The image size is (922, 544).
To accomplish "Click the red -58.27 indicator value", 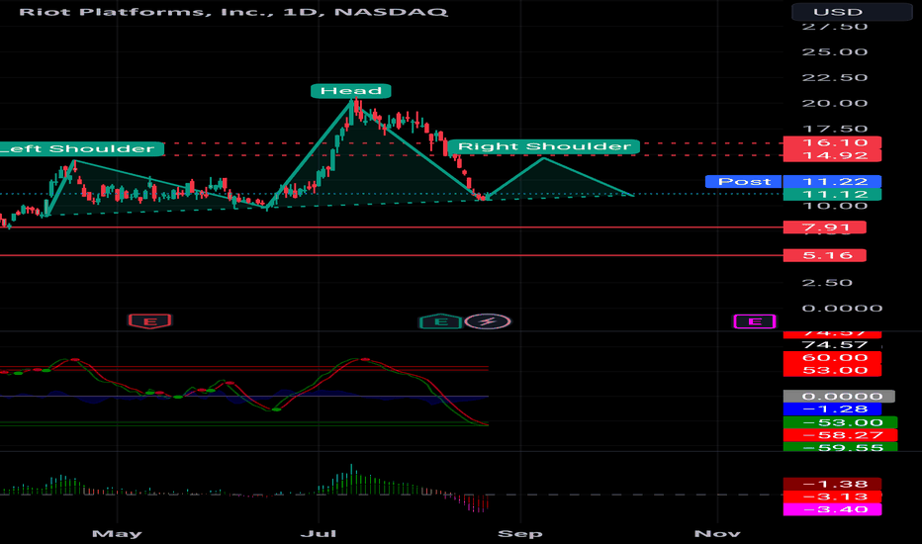I will (x=840, y=435).
